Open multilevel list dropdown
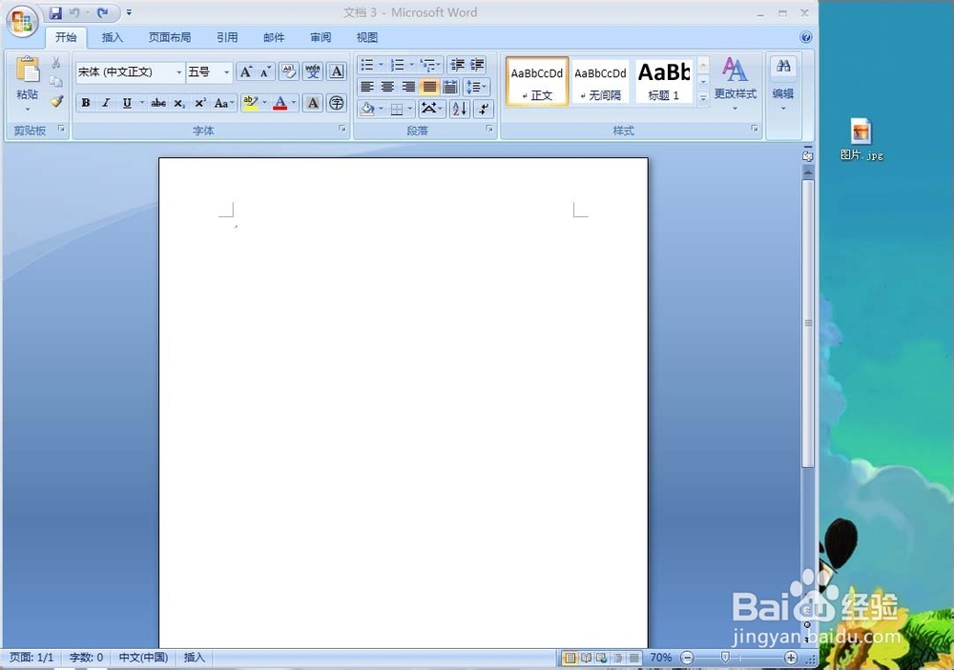Image resolution: width=954 pixels, height=670 pixels. tap(431, 65)
